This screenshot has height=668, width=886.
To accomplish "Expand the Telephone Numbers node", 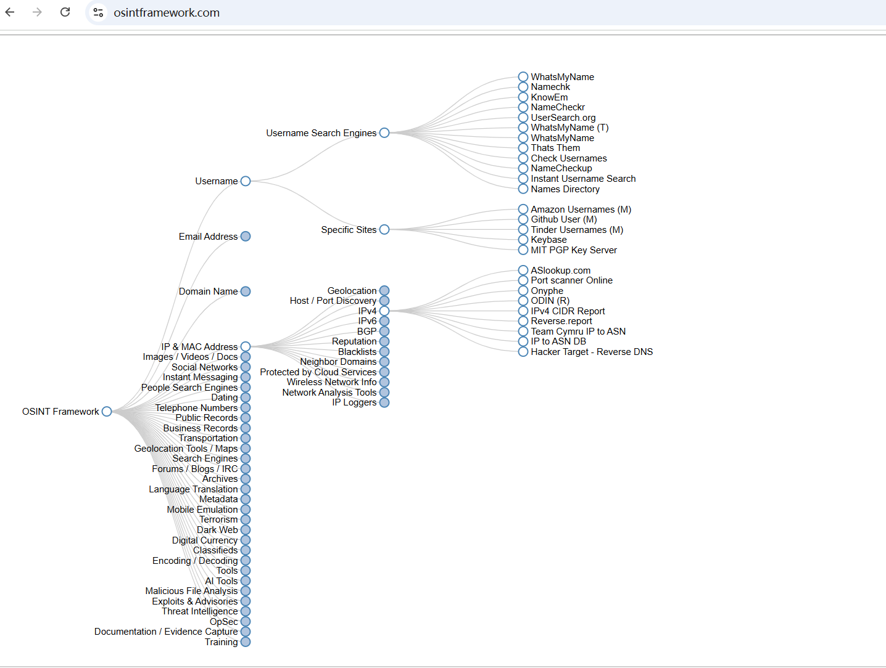I will click(x=246, y=408).
